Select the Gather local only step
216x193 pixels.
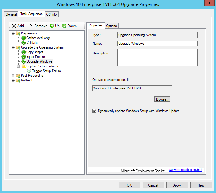(38, 38)
